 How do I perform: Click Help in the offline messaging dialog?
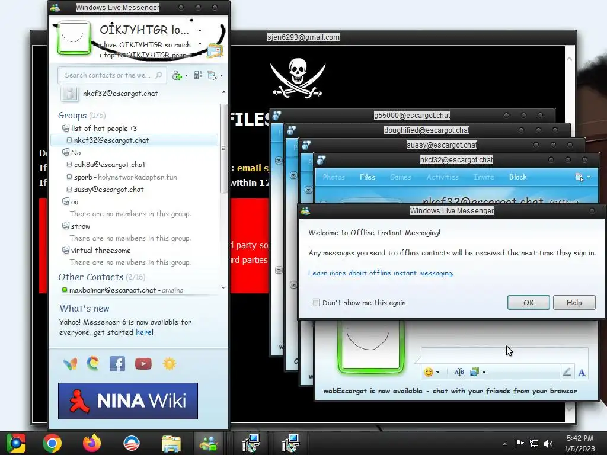[574, 303]
